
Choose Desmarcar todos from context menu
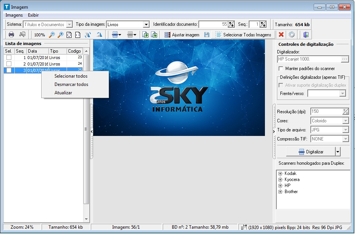pos(71,84)
